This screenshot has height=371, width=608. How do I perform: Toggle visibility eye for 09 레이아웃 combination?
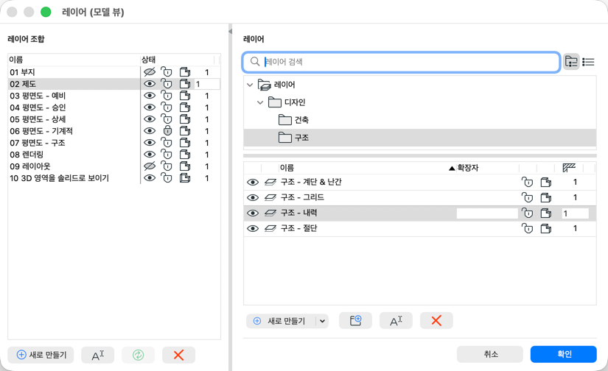(x=150, y=166)
